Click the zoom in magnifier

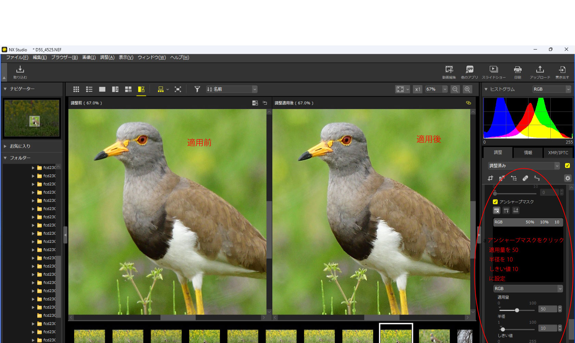pos(467,89)
